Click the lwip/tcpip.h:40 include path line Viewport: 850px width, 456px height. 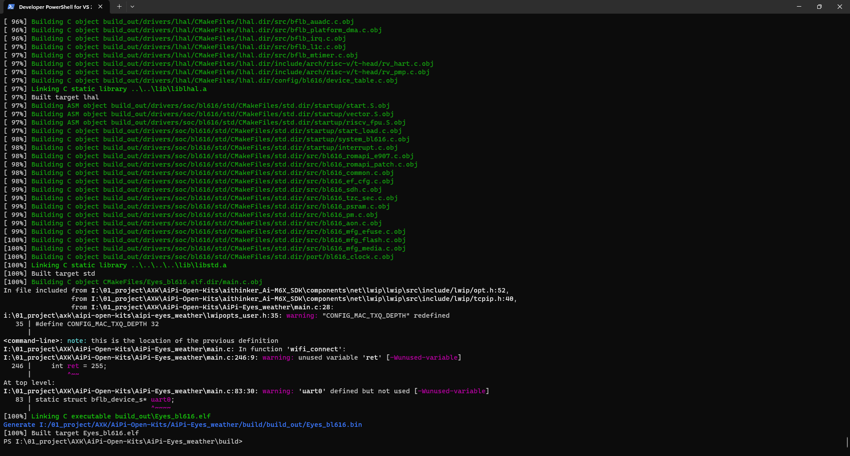[294, 299]
